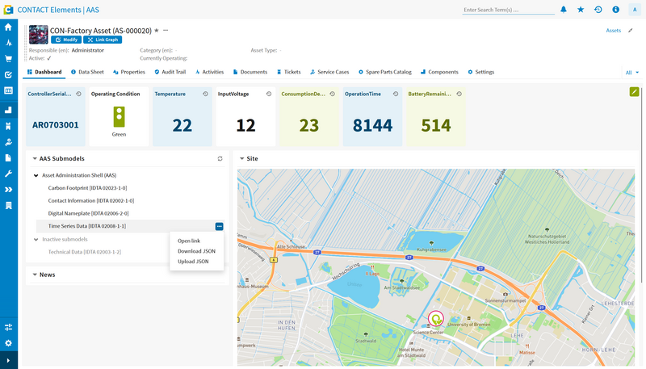The width and height of the screenshot is (646, 369).
Task: Click the green dashboard edit pencil icon
Action: tap(634, 92)
